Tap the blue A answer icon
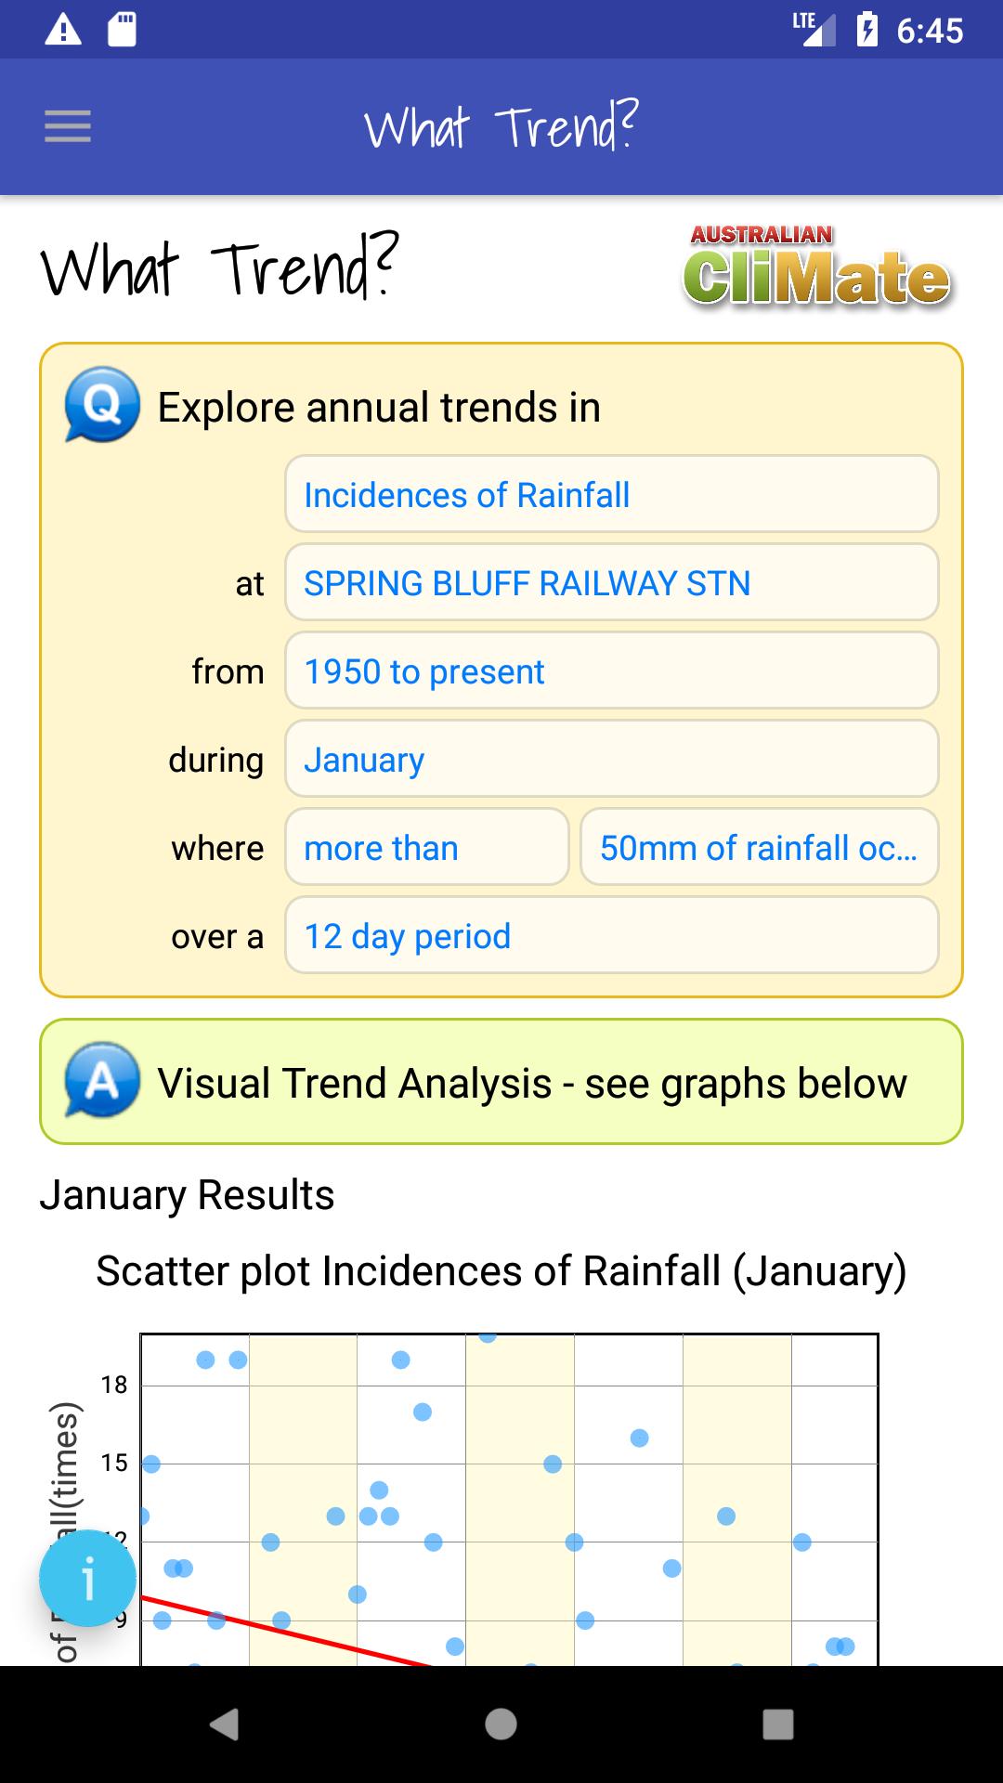Image resolution: width=1003 pixels, height=1783 pixels. 102,1080
